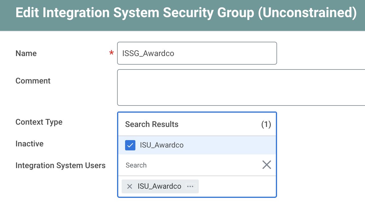This screenshot has height=207, width=365.
Task: Toggle selection of ISU_Awardco in Search Results
Action: (130, 145)
